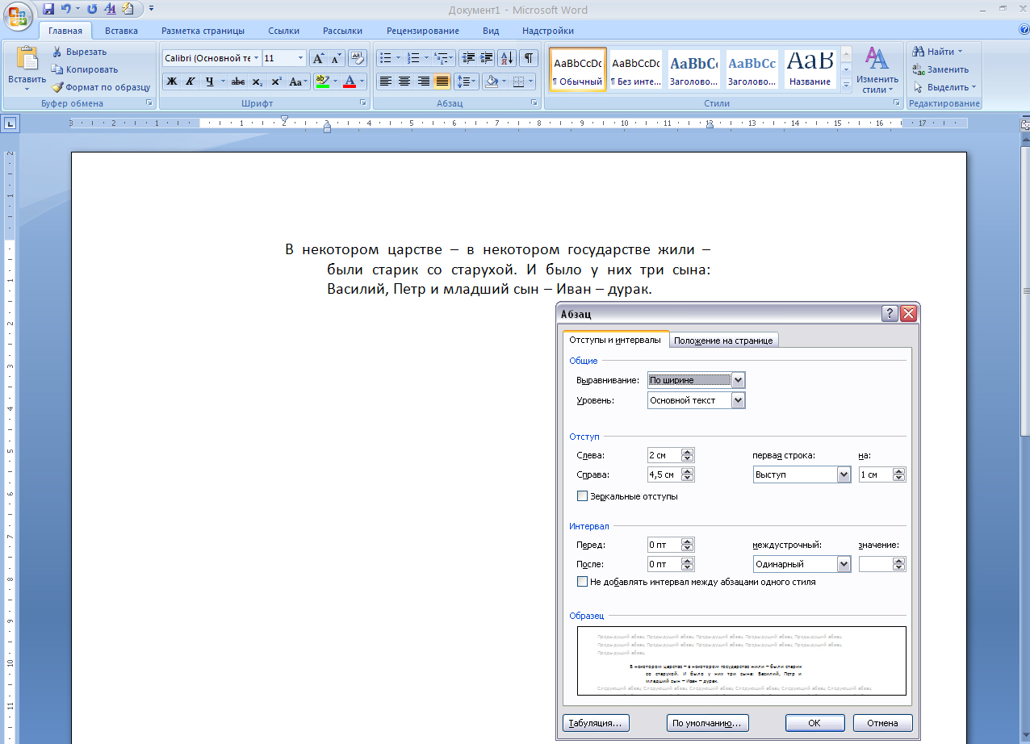
Task: Click Заменить in the editing group
Action: pyautogui.click(x=940, y=69)
